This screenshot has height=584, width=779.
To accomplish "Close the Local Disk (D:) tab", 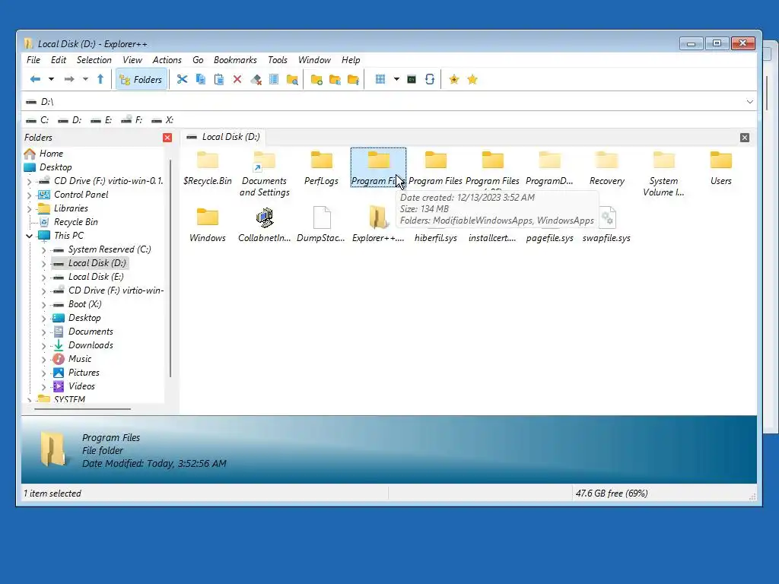I will pyautogui.click(x=744, y=138).
